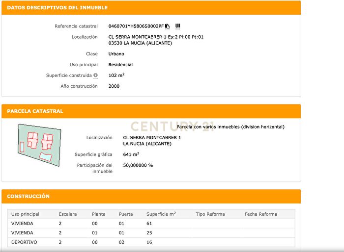Copy the cadastral reference with the copy icon
This screenshot has width=344, height=252.
pos(168,26)
